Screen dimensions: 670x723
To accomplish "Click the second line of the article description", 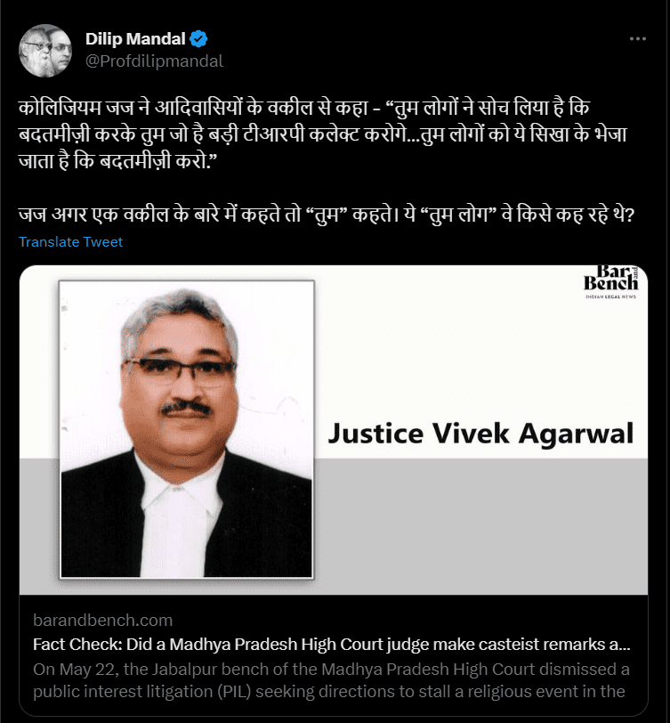I will pyautogui.click(x=328, y=692).
